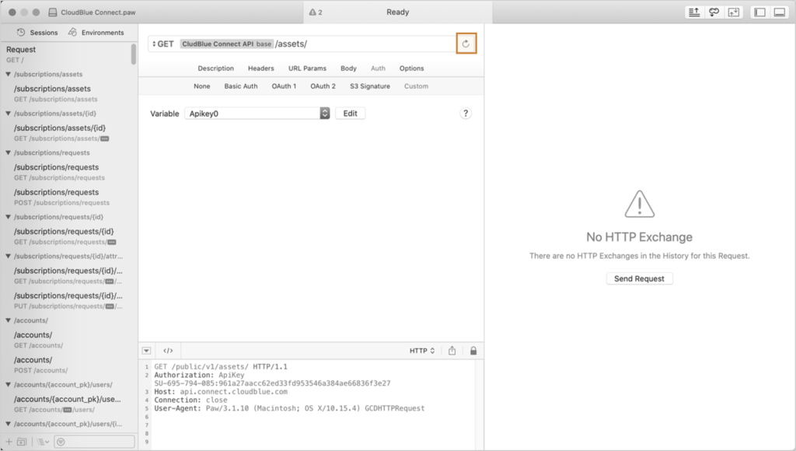Switch to the Description tab
Screen dimensions: 796x451
coord(216,68)
